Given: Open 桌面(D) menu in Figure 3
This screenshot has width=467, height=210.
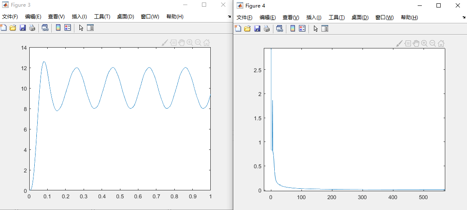Looking at the screenshot, I should 125,17.
